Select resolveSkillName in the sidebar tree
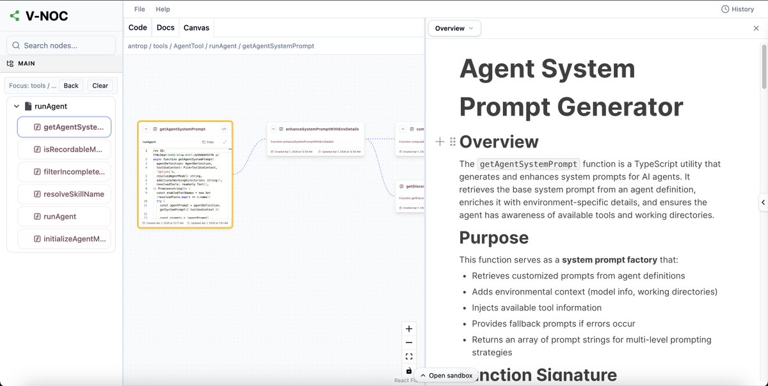768x386 pixels. pyautogui.click(x=64, y=194)
